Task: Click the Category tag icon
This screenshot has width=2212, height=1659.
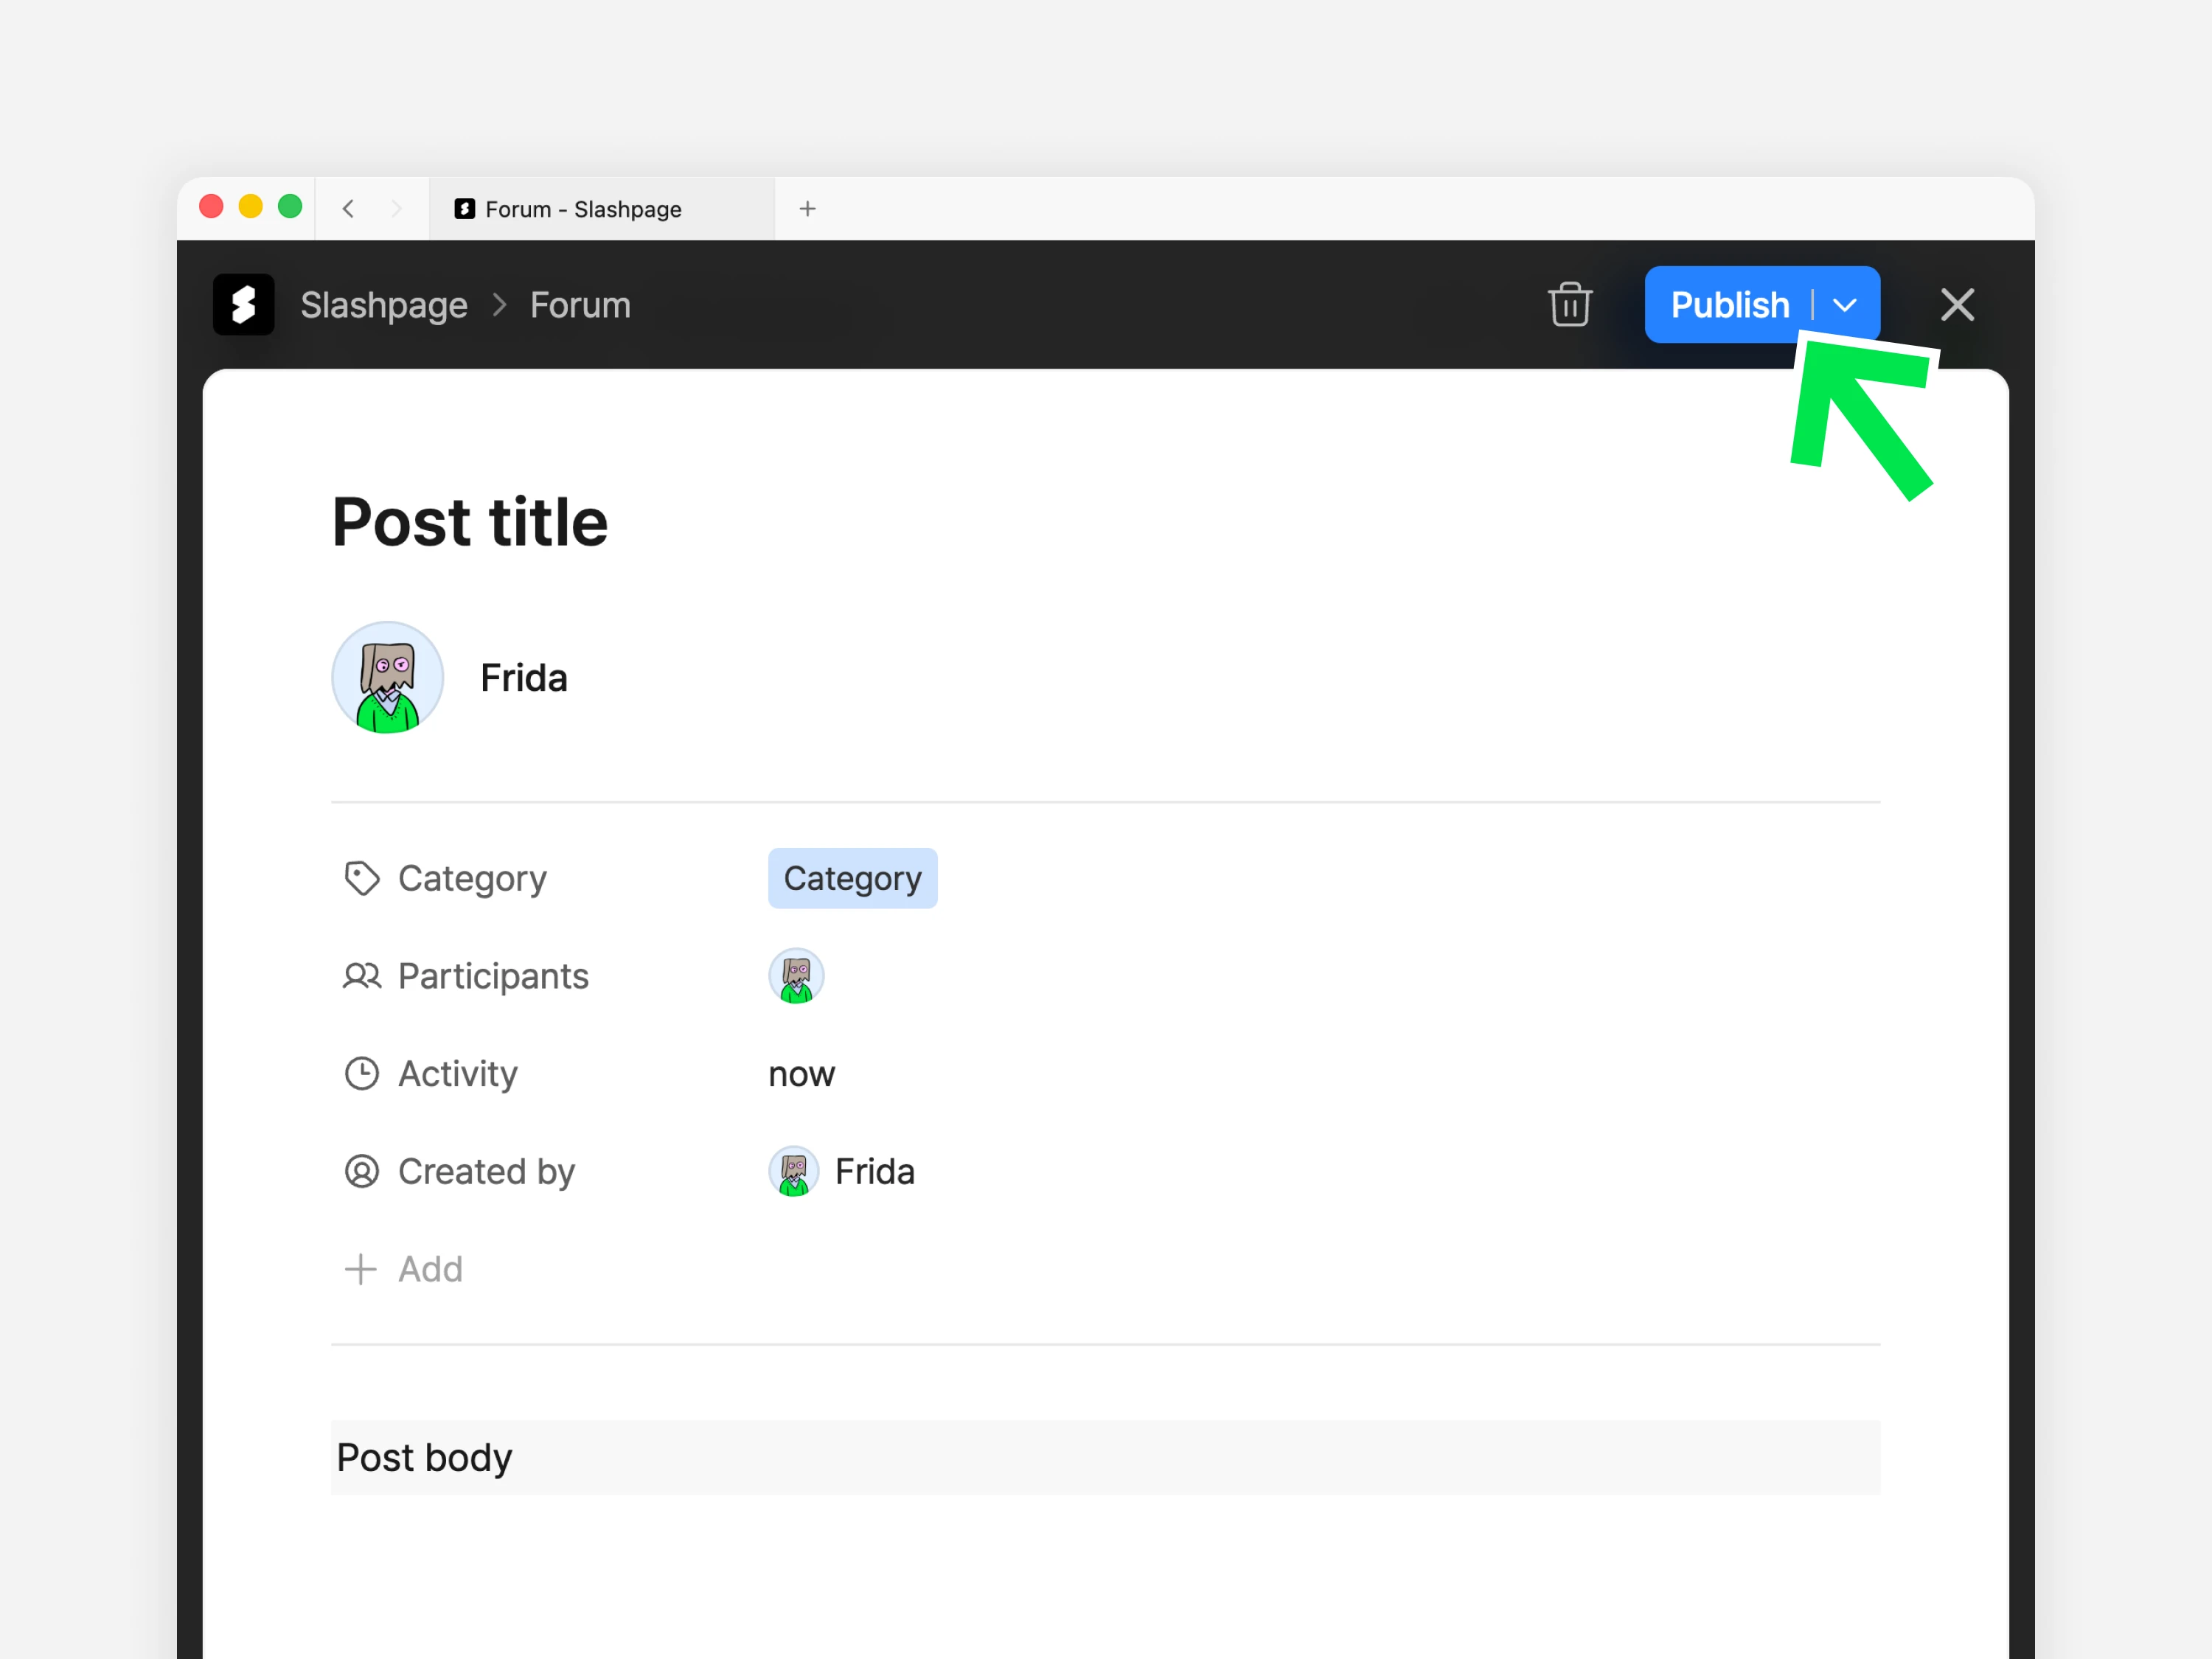Action: coord(361,878)
